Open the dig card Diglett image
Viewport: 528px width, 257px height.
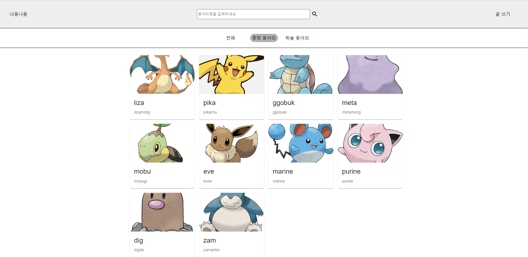[x=162, y=212]
